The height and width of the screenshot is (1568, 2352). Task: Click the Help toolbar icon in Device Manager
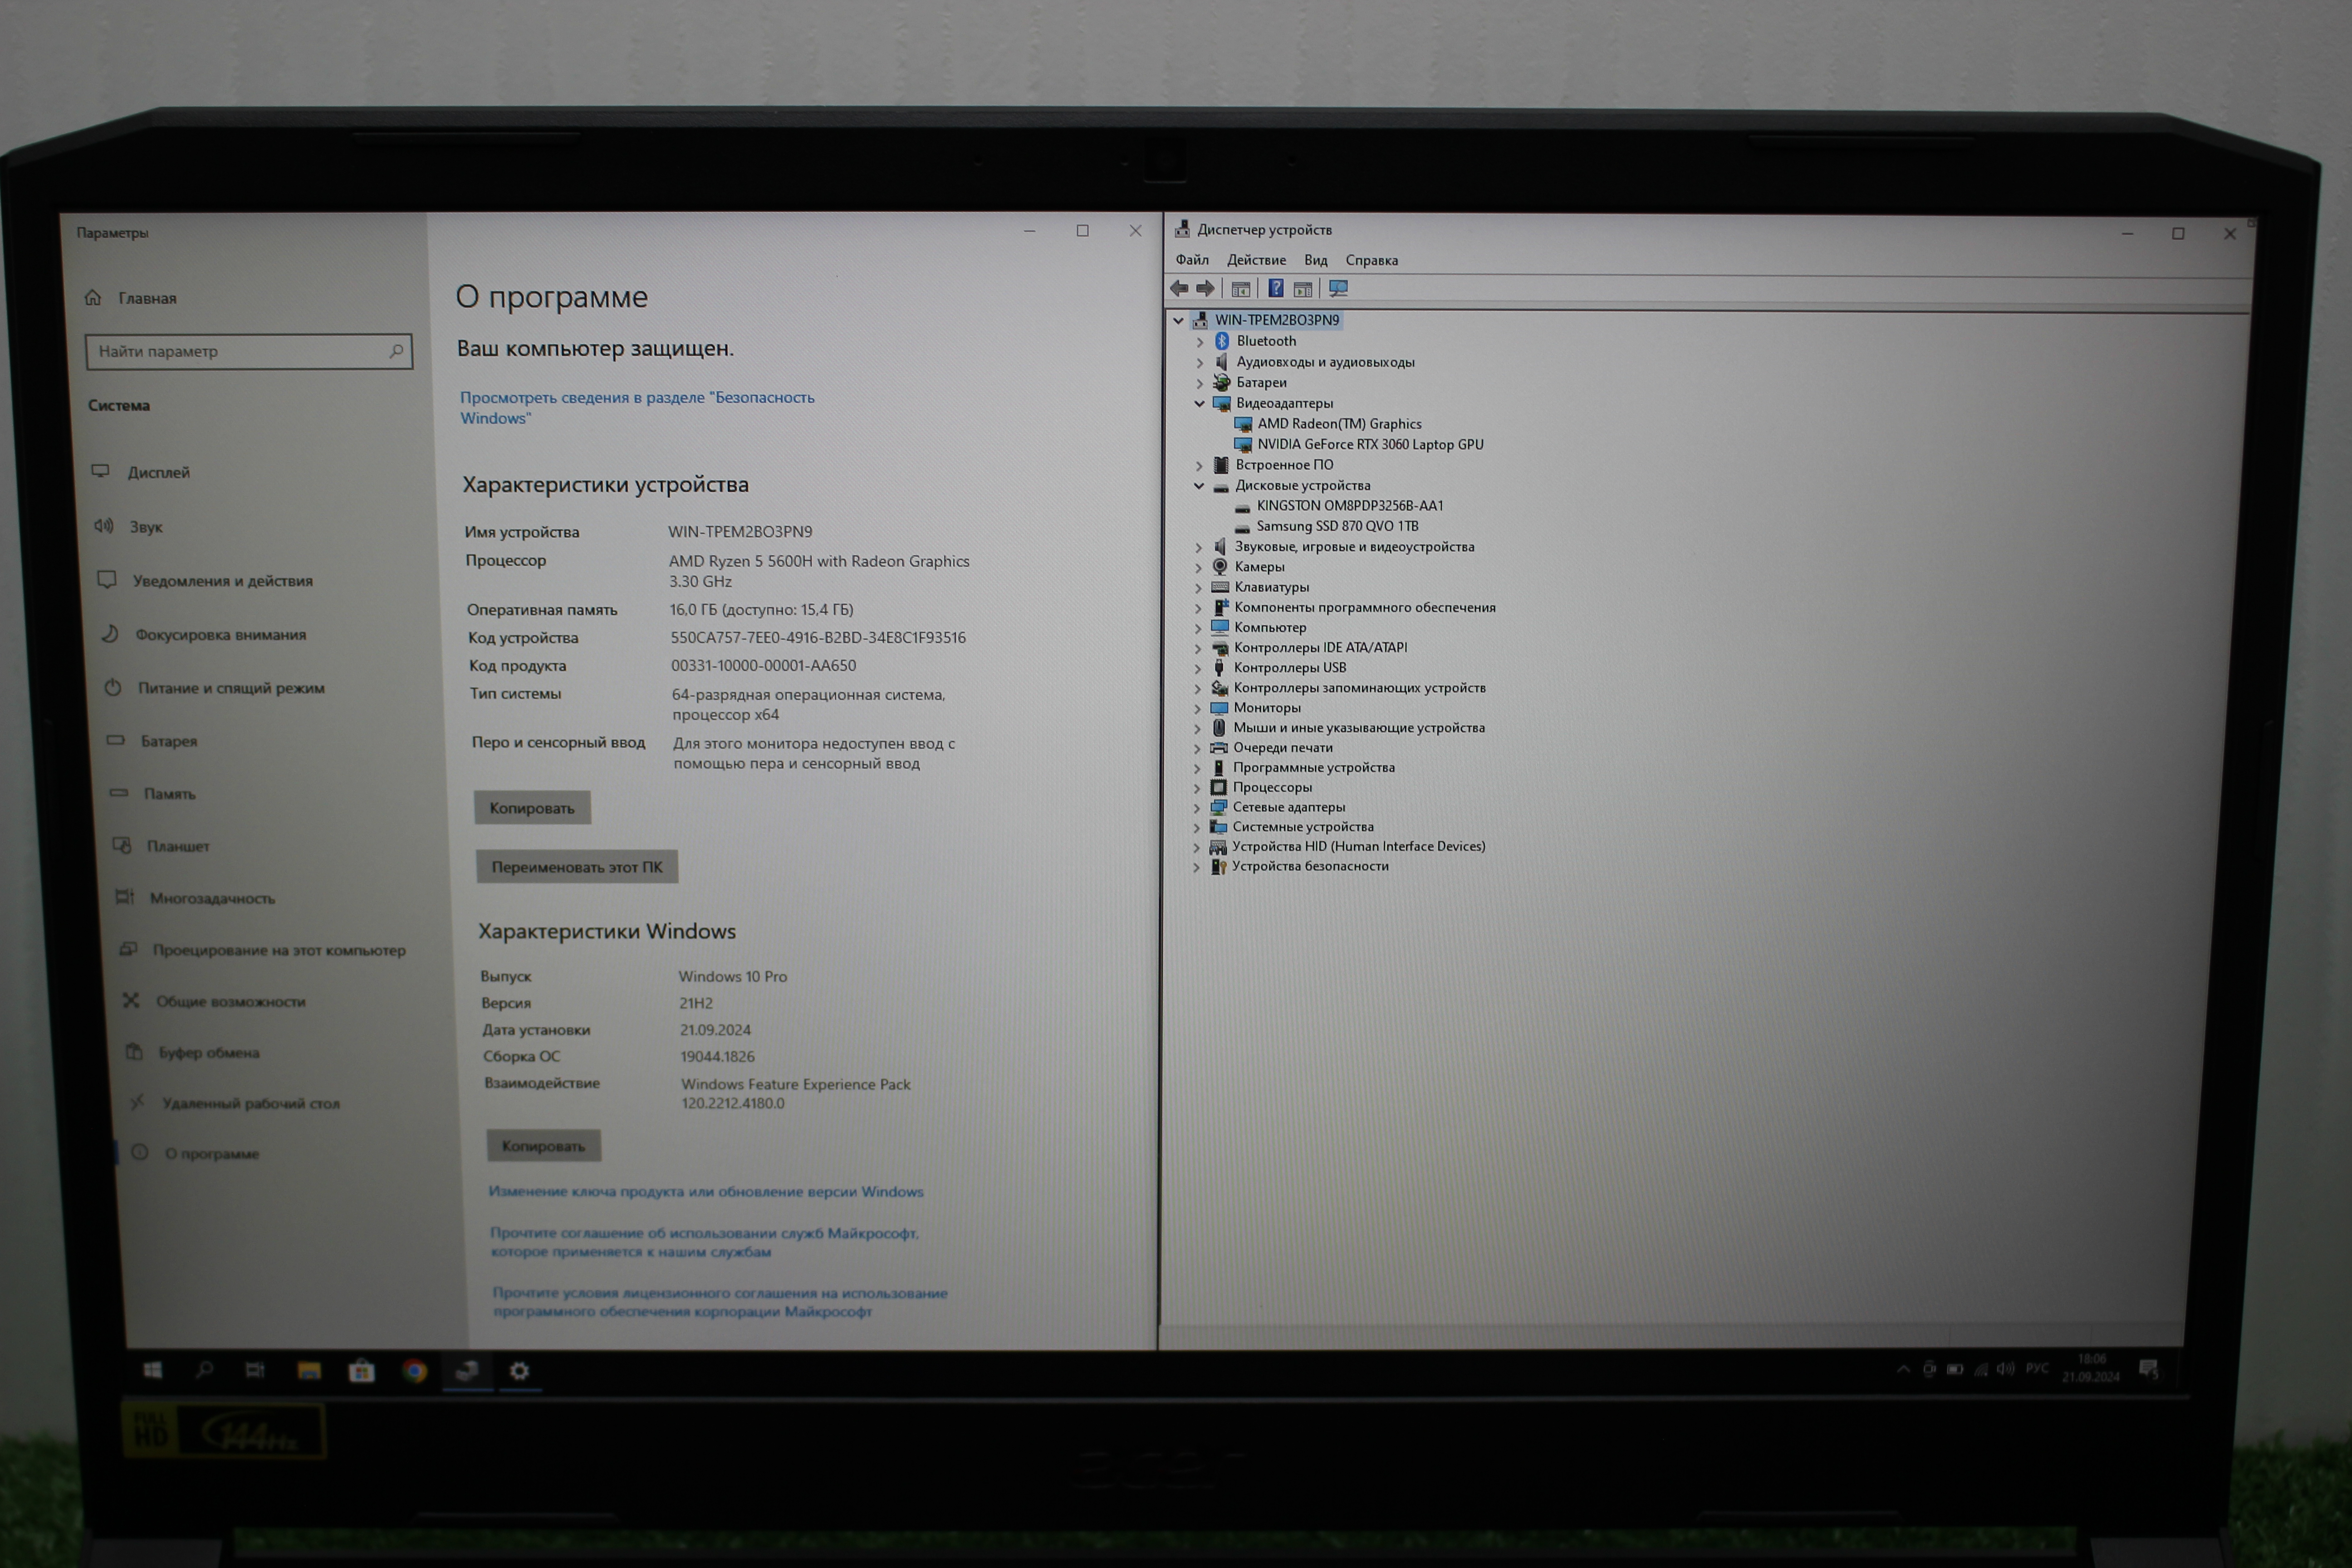(1275, 289)
